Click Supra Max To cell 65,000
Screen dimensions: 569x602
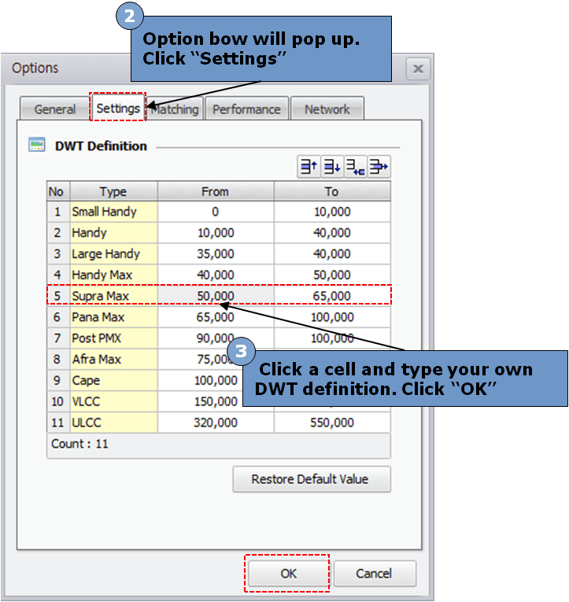(332, 296)
